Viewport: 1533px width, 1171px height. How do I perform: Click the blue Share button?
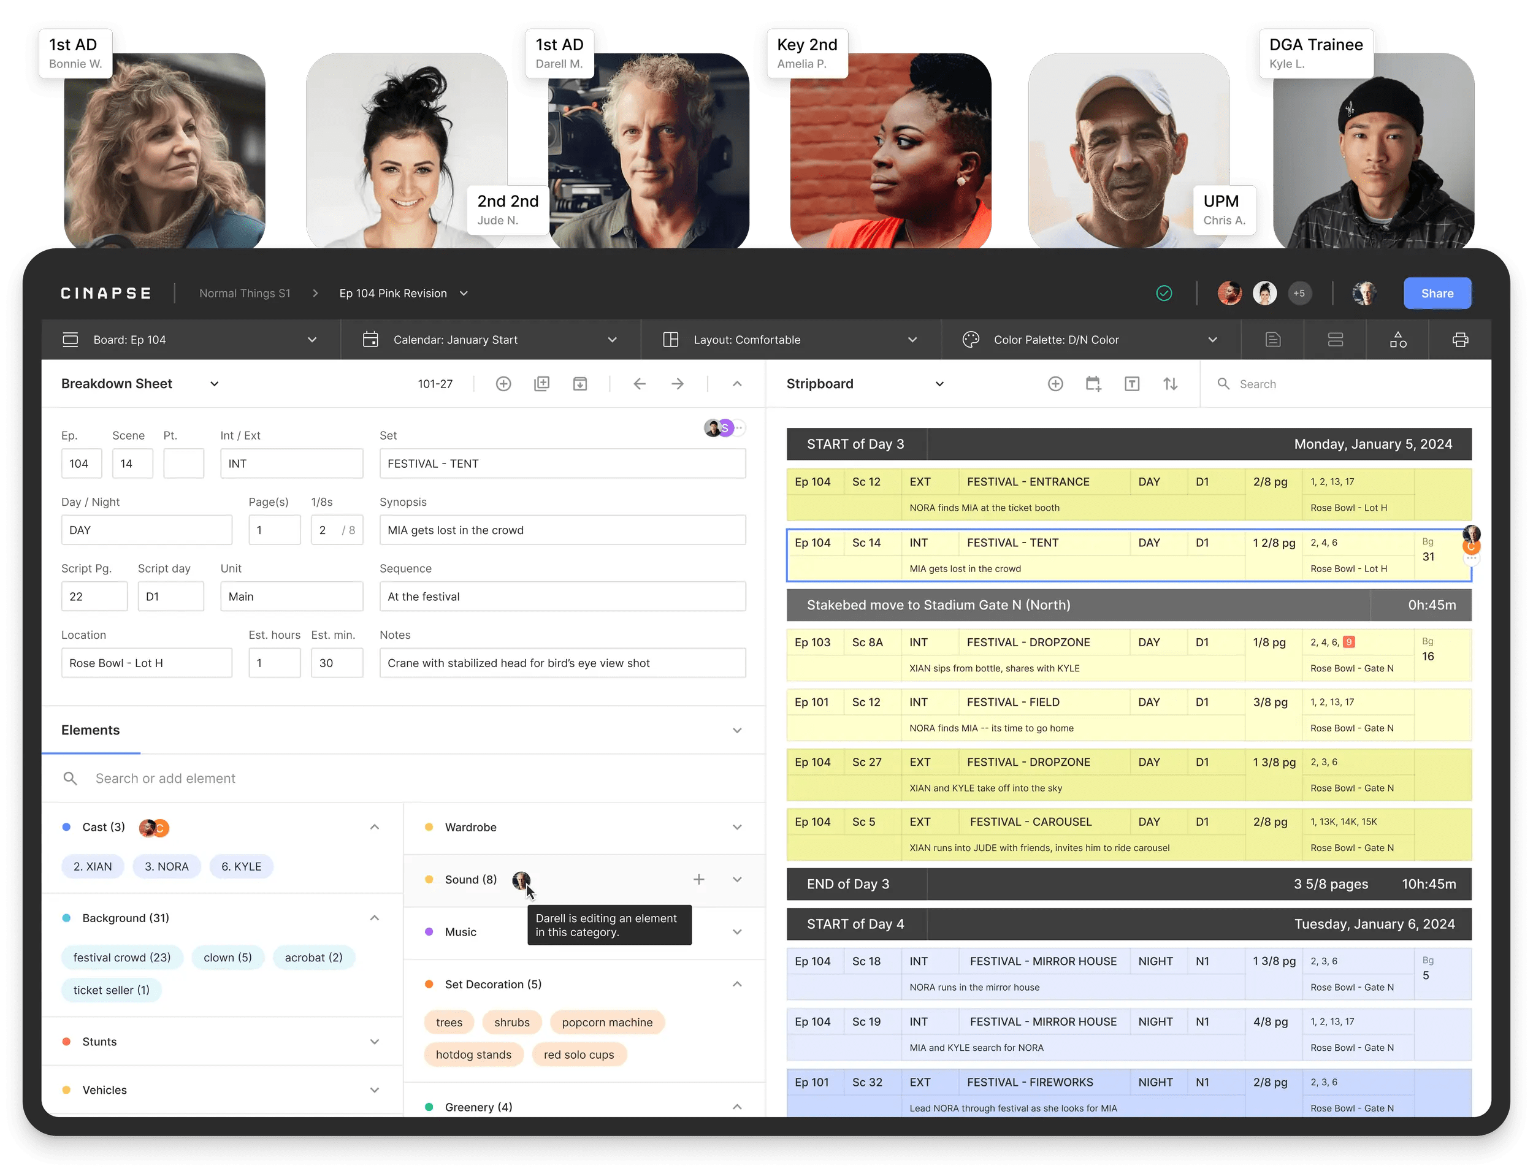point(1437,294)
